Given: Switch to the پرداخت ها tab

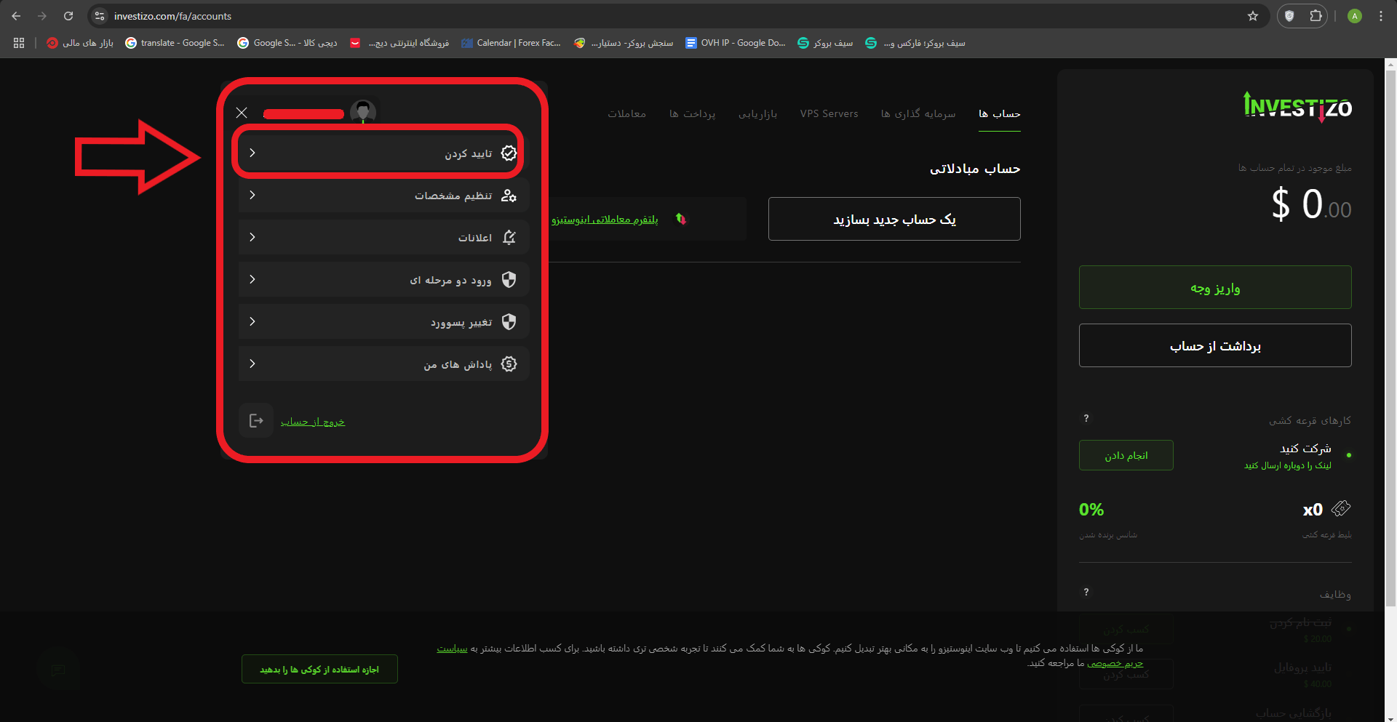Looking at the screenshot, I should (692, 113).
